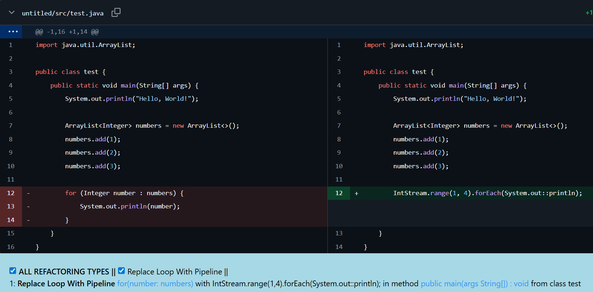Click the added IntStream.range code line
This screenshot has width=593, height=292.
tap(487, 193)
